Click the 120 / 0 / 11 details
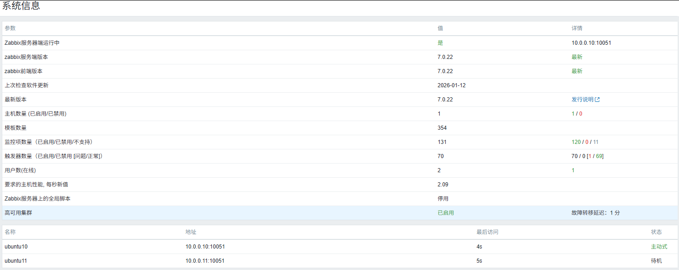Screen dimensions: 679x270 585,142
